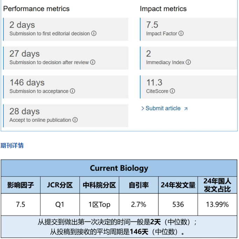Click the 期刊详情 heading link
239x239 pixels.
click(12, 145)
